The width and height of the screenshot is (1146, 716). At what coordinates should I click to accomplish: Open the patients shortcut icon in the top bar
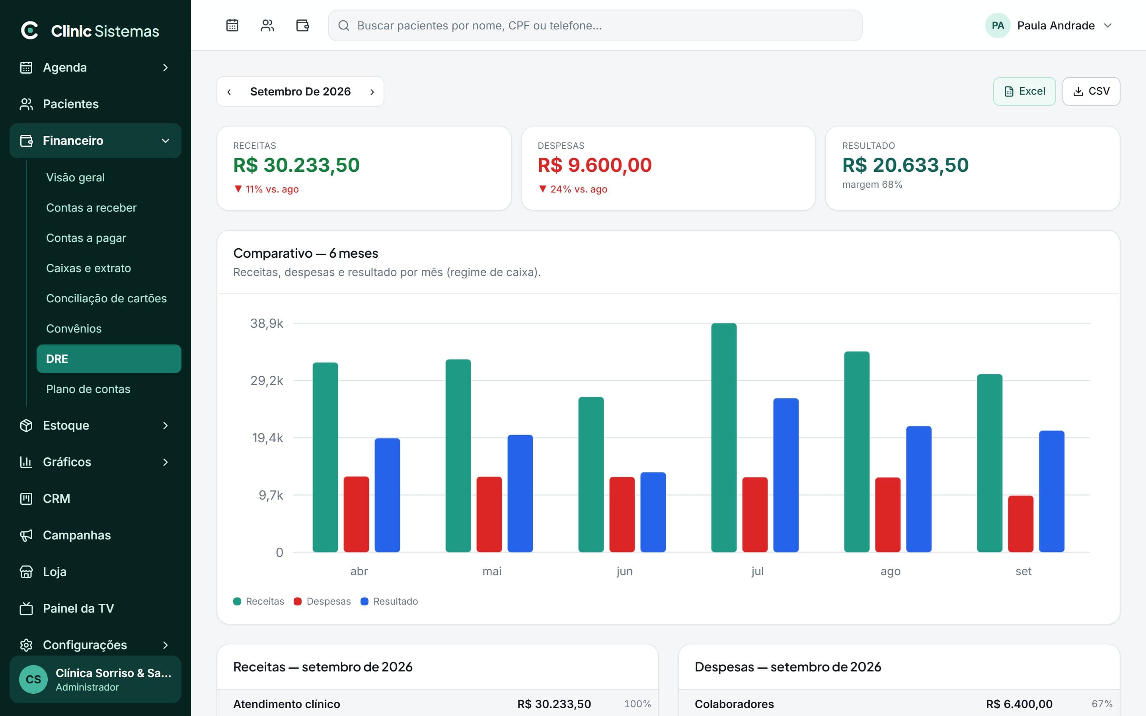pyautogui.click(x=267, y=25)
